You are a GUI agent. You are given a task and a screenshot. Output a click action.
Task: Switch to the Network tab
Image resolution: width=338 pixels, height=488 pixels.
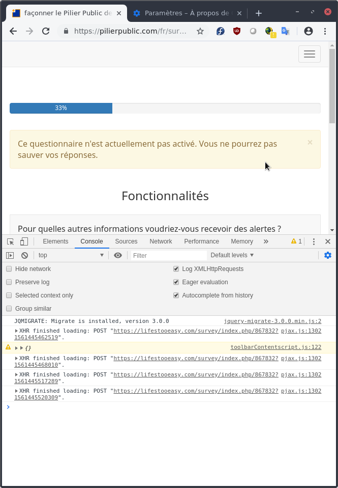click(161, 241)
